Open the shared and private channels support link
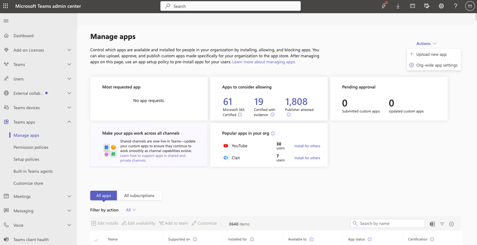 point(153,158)
